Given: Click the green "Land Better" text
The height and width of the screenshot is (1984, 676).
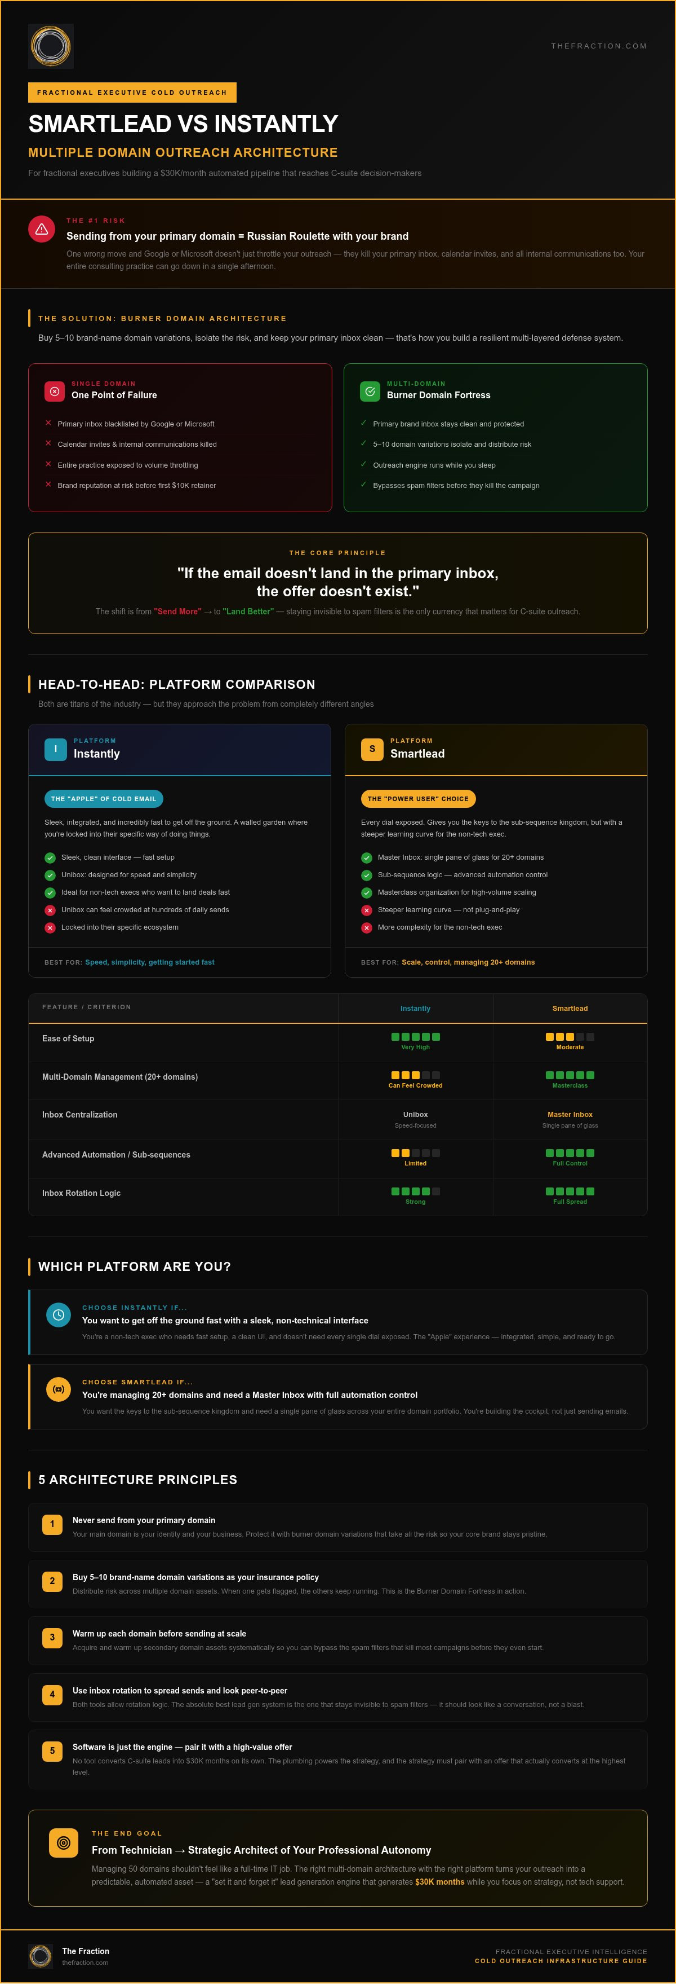Looking at the screenshot, I should 248,612.
